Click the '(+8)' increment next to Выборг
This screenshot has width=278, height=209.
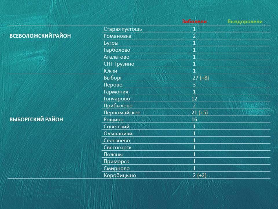[204, 78]
